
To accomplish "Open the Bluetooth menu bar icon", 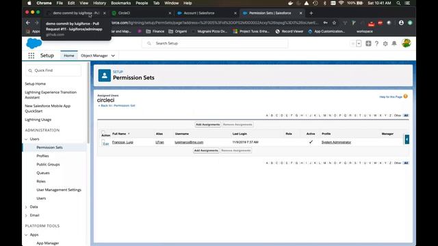I will 324,3.
